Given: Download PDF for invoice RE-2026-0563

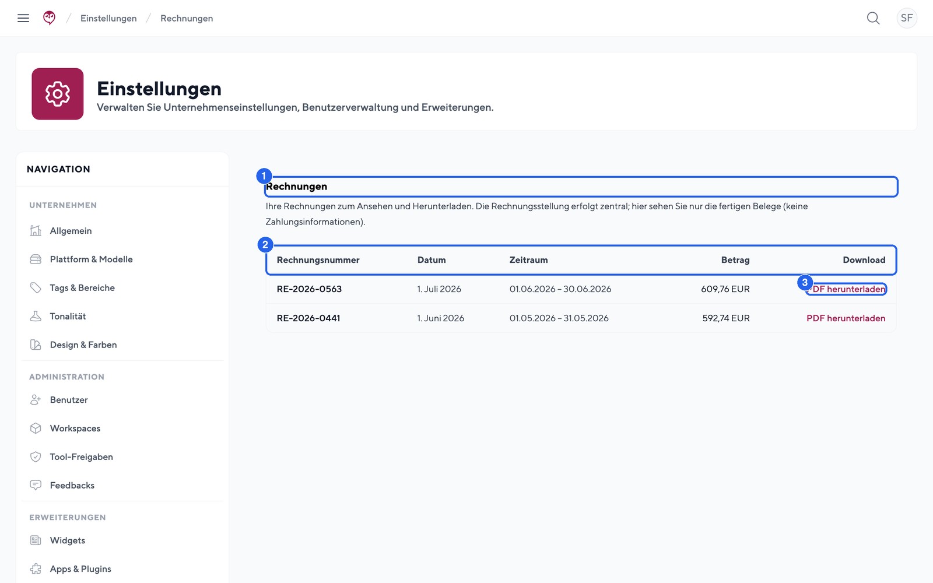Looking at the screenshot, I should pyautogui.click(x=846, y=289).
